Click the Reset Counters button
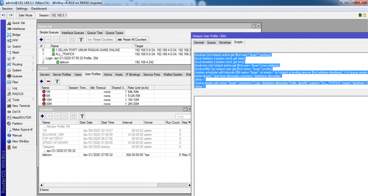Screen dimensions: 368x196 (x=101, y=40)
